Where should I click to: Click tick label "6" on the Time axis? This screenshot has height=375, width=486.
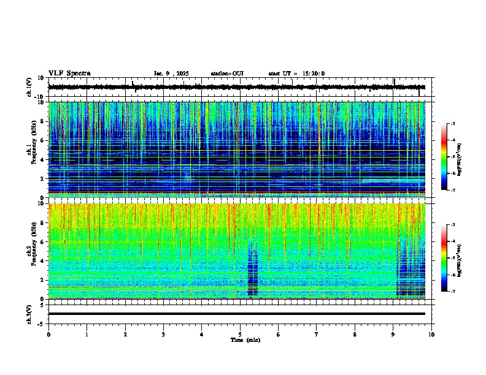coord(279,335)
